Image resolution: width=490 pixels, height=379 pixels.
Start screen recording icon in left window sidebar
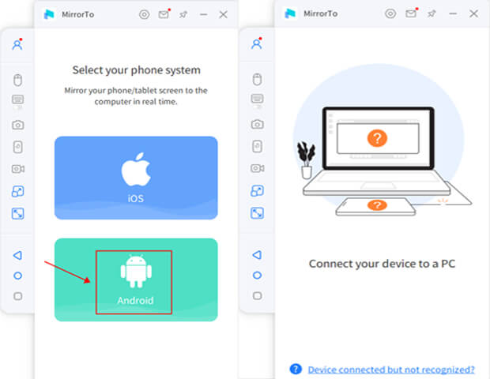pyautogui.click(x=18, y=169)
